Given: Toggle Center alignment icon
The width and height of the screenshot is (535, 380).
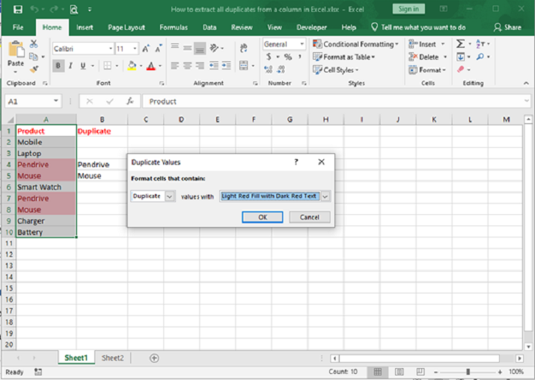Looking at the screenshot, I should point(187,66).
